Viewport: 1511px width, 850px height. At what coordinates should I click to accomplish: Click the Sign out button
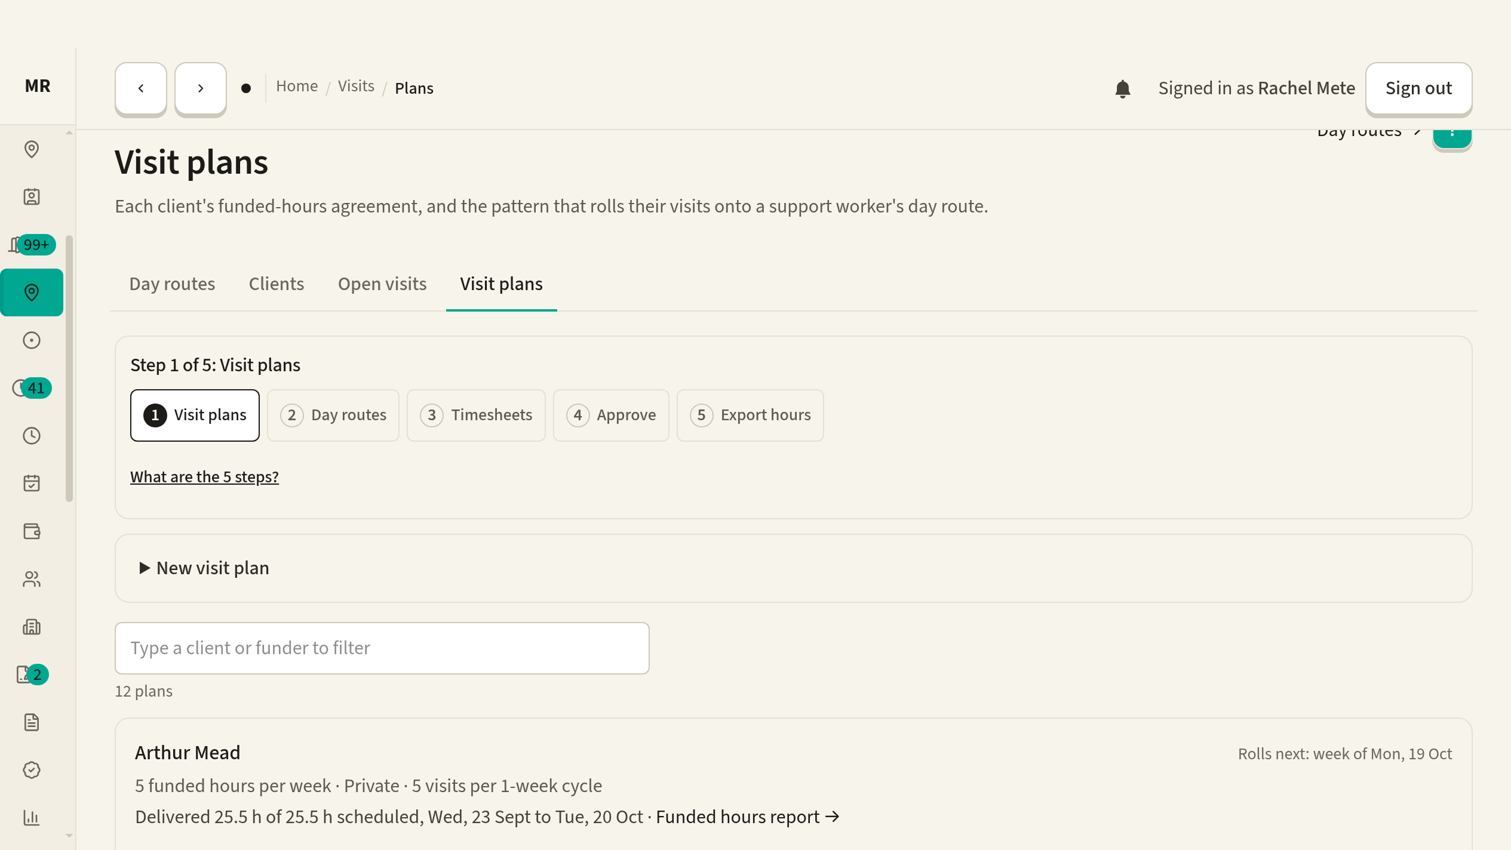(x=1418, y=88)
